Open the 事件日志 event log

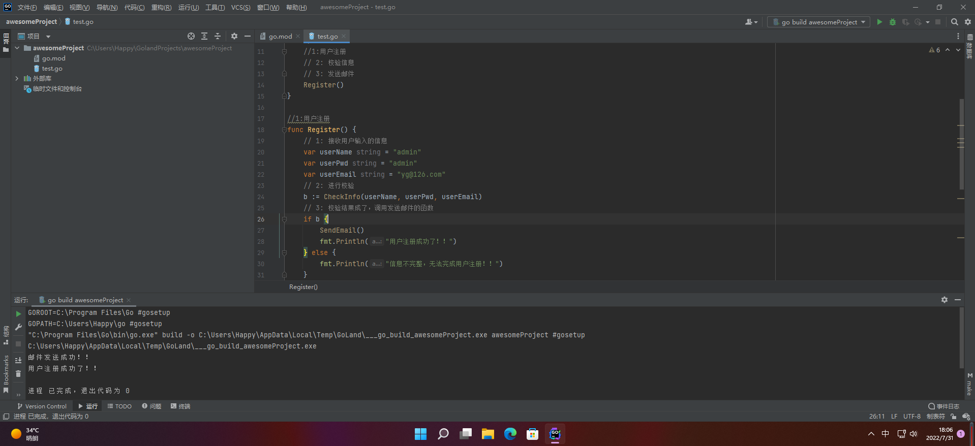click(x=943, y=406)
